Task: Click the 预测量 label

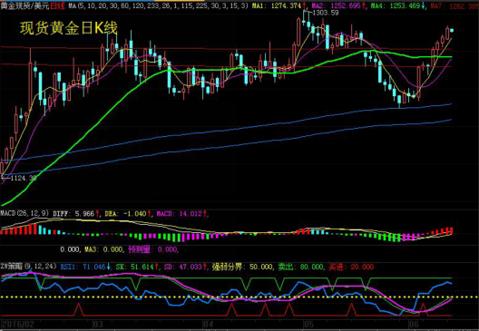Action: 140,249
